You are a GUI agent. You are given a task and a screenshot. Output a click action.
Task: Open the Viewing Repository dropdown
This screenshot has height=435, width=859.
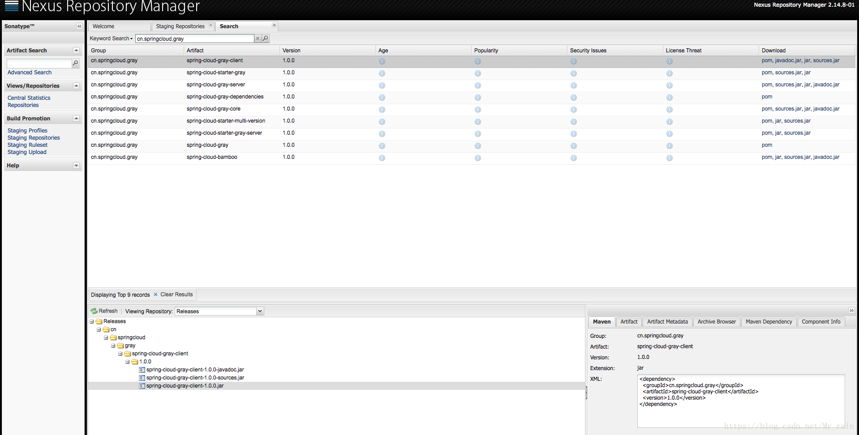click(x=260, y=311)
